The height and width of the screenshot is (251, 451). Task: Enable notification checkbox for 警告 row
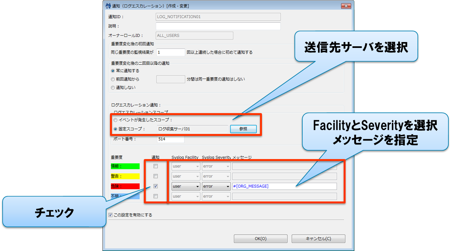(156, 176)
